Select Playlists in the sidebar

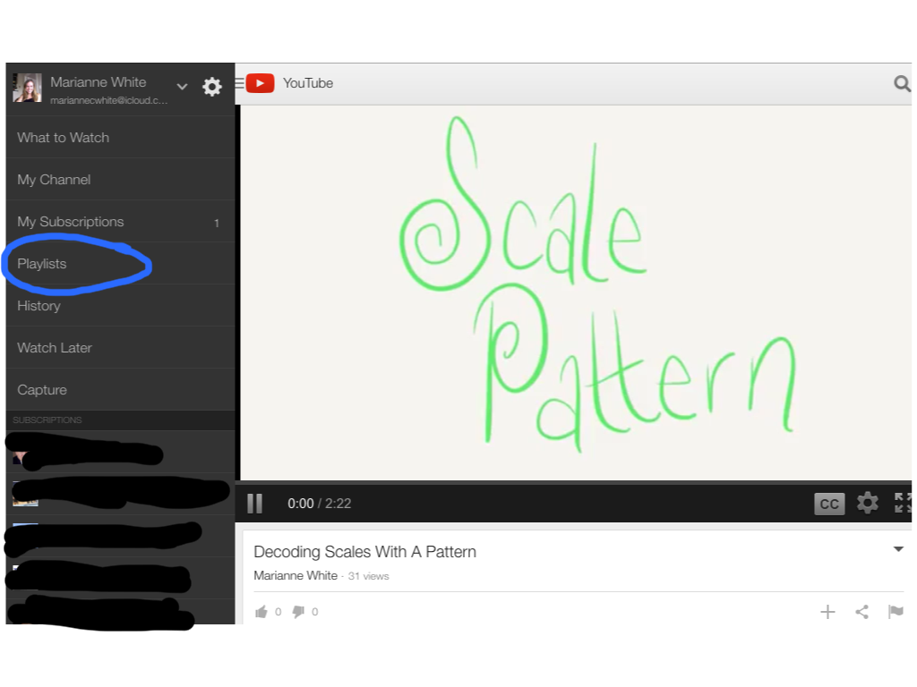pos(121,264)
